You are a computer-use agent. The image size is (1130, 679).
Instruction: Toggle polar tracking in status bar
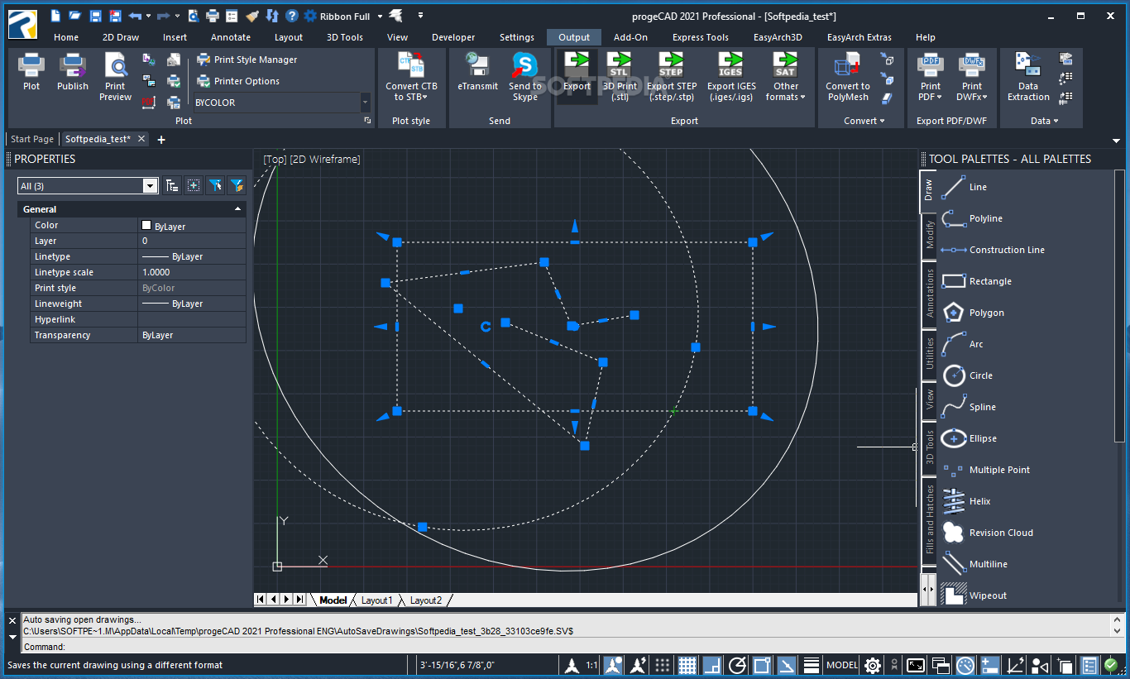(737, 665)
